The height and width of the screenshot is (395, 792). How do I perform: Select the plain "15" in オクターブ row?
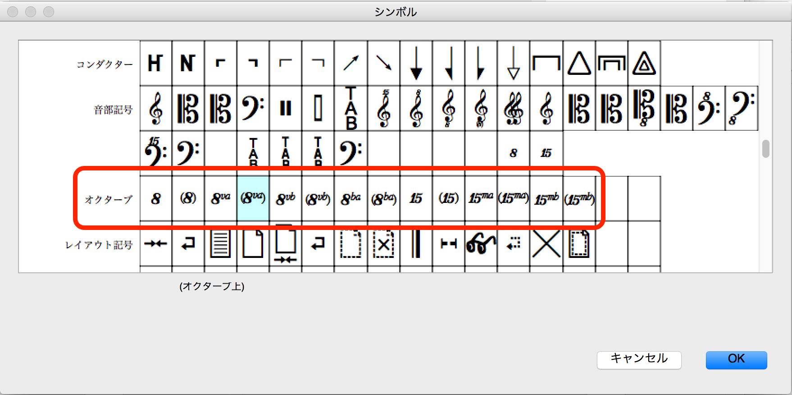click(x=416, y=198)
